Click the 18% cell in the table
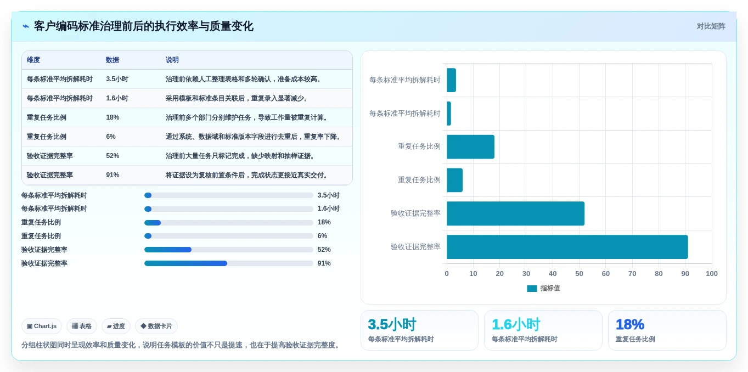 click(113, 117)
